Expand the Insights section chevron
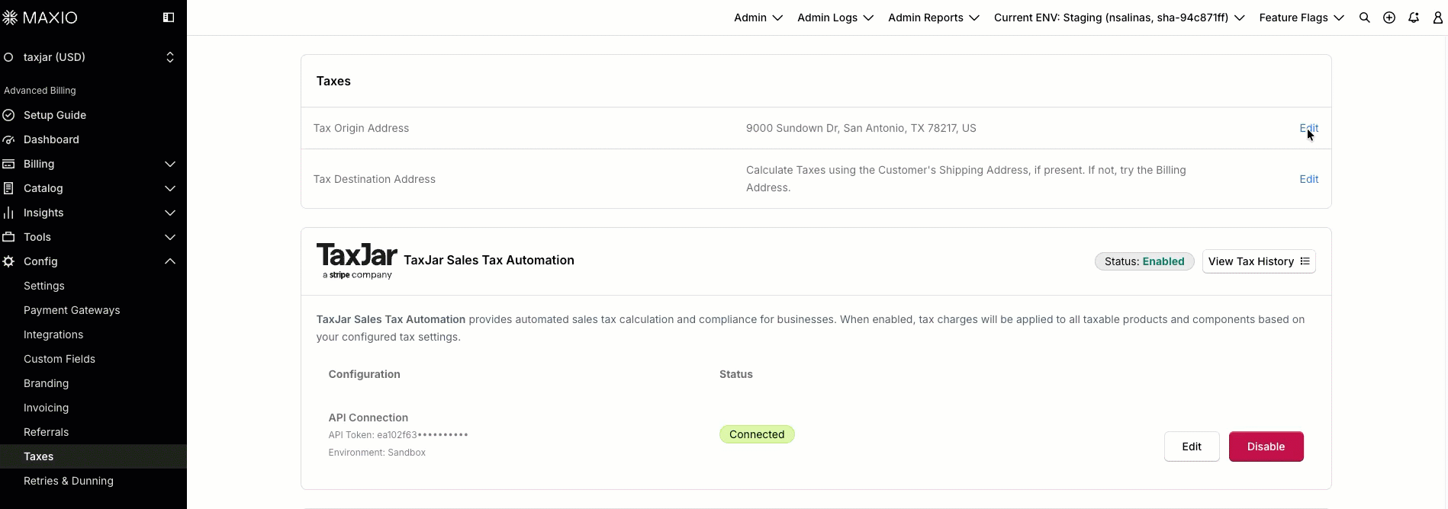The image size is (1448, 509). click(170, 213)
